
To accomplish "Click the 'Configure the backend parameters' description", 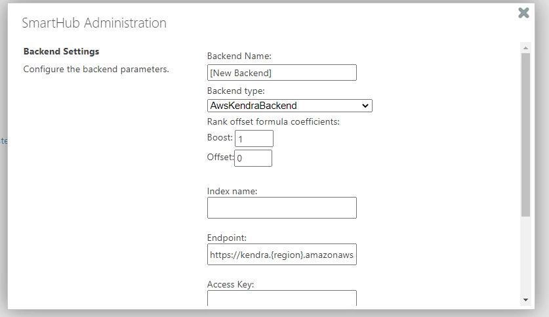I will point(96,69).
